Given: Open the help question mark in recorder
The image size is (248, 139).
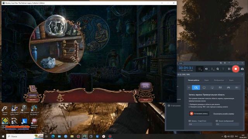Looking at the screenshot, I should [x=229, y=63].
